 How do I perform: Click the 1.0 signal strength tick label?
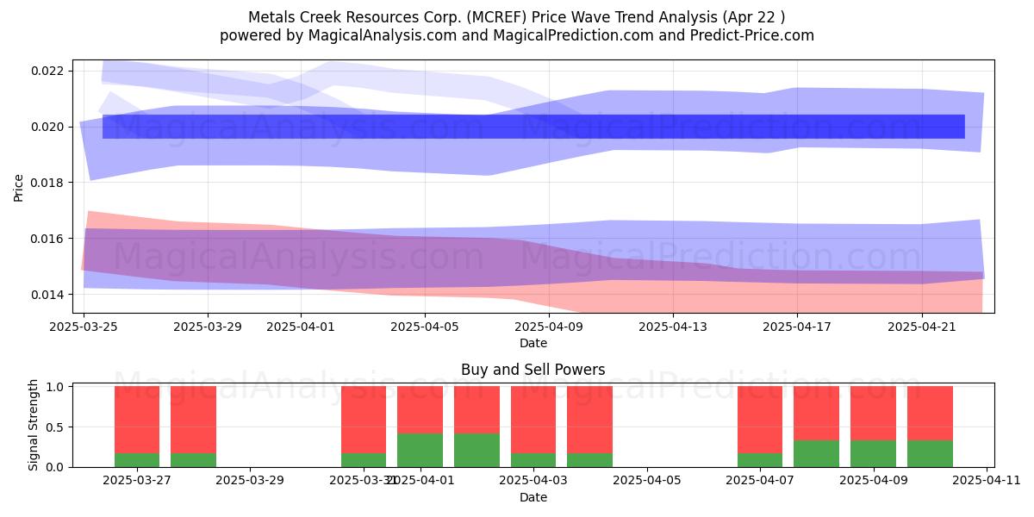[x=56, y=387]
